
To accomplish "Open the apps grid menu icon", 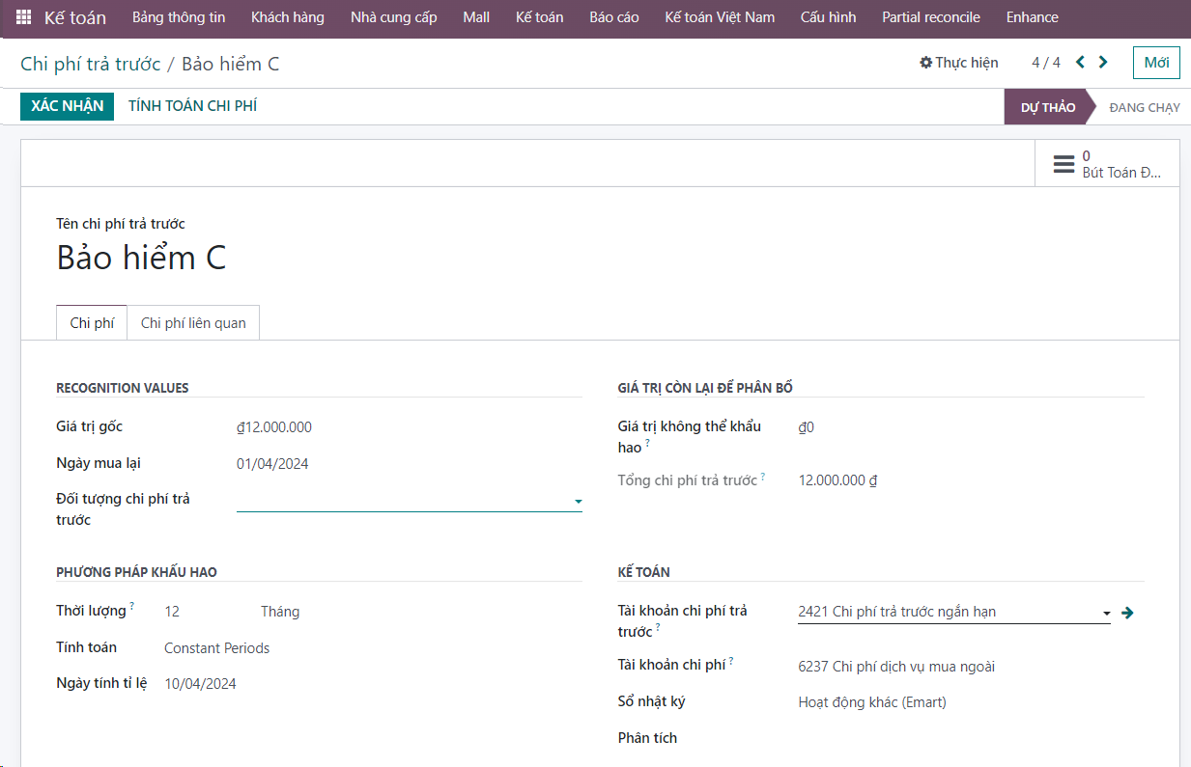I will pyautogui.click(x=23, y=17).
